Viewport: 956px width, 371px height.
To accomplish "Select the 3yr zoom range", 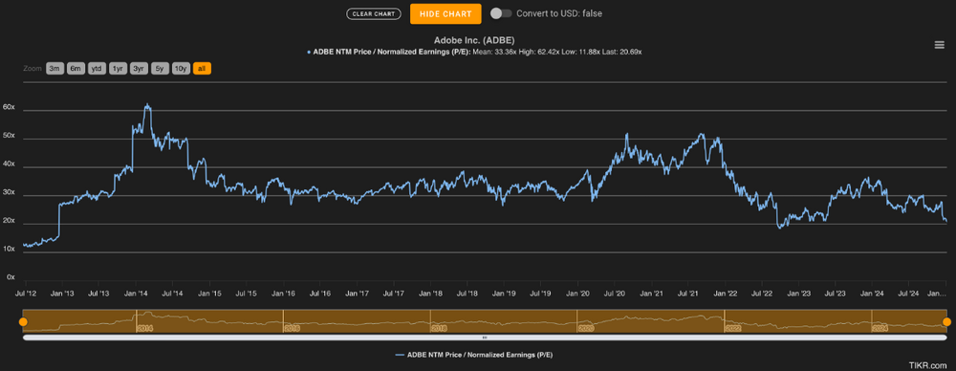I will pyautogui.click(x=139, y=68).
